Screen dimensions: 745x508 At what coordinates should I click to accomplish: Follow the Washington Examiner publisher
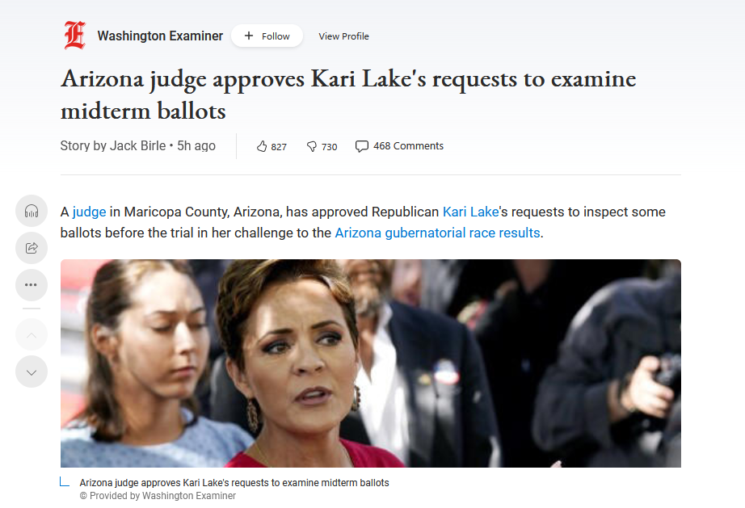[x=267, y=36]
